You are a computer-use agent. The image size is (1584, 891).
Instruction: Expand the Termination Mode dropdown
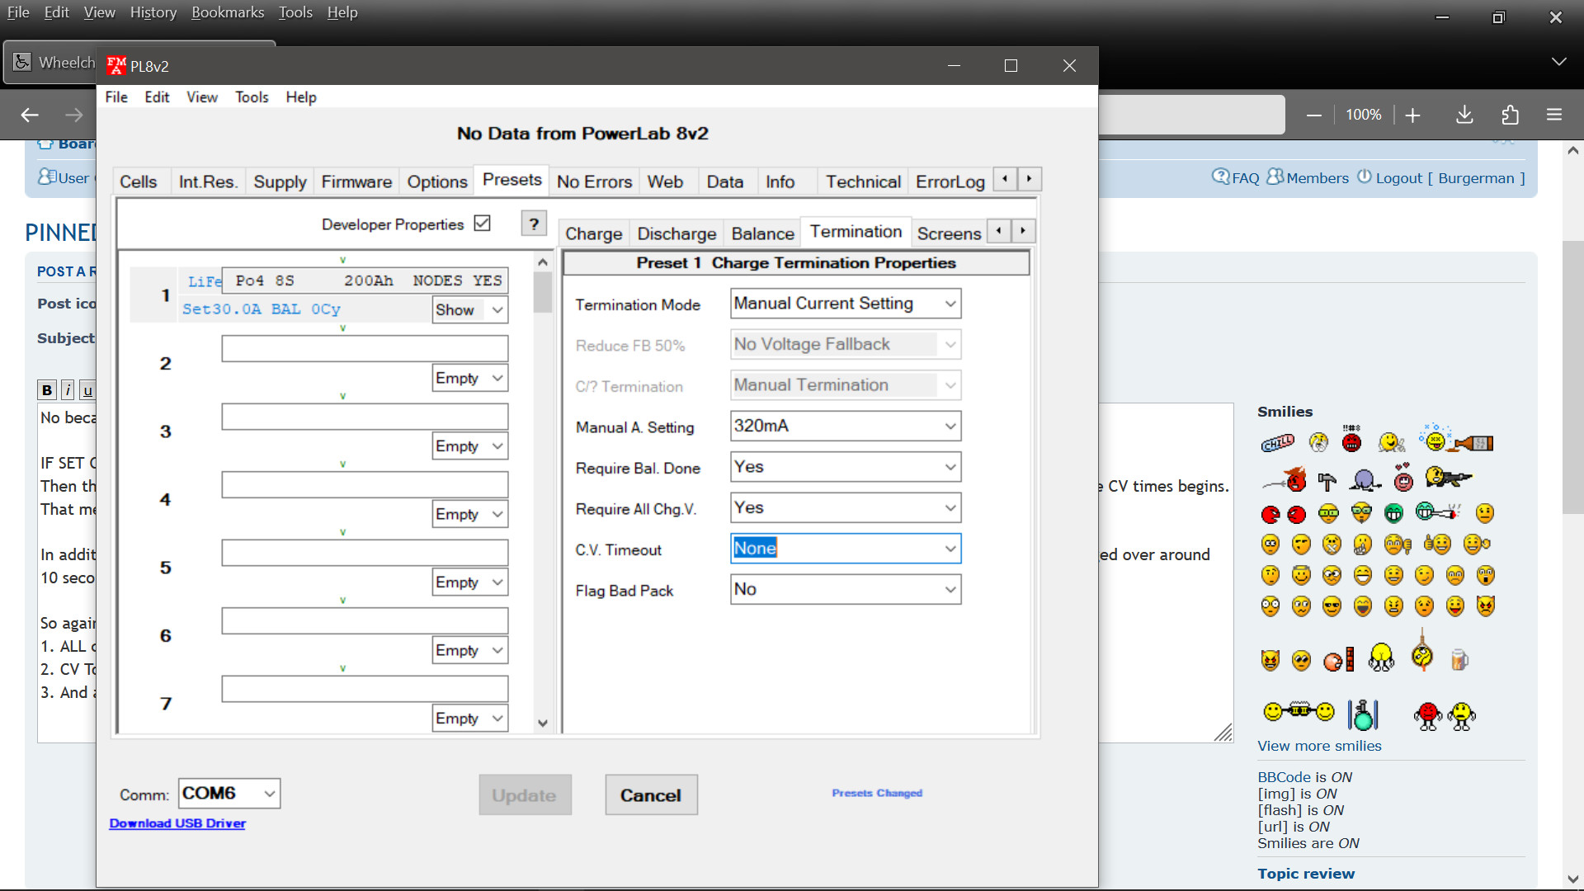[x=950, y=304]
